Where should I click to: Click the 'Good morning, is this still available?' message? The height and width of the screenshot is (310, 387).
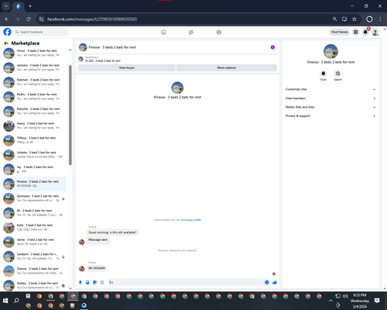[112, 232]
